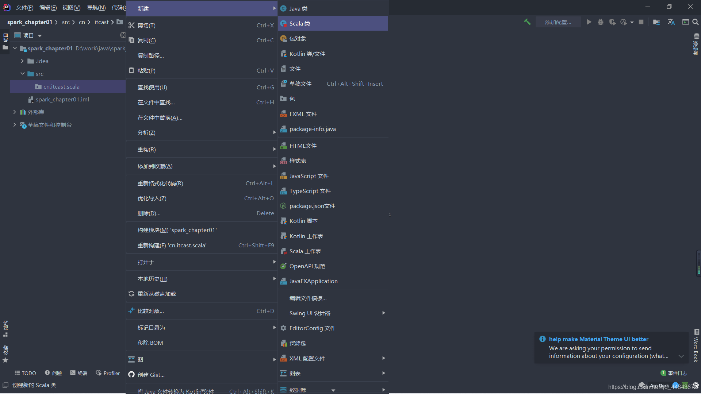701x394 pixels.
Task: Click 剪切(T) in context menu
Action: 202,25
